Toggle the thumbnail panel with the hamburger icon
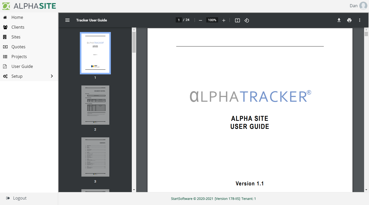Viewport: 369px width, 205px height. coord(67,20)
